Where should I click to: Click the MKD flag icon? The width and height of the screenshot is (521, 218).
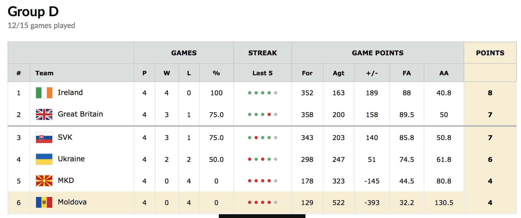pos(44,181)
